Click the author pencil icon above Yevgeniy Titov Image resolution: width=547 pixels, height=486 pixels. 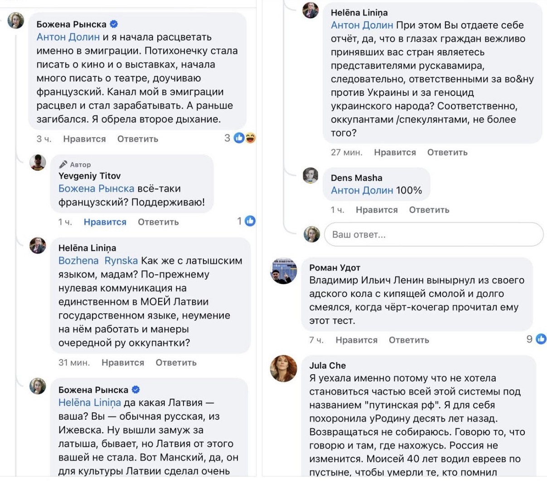coord(63,164)
